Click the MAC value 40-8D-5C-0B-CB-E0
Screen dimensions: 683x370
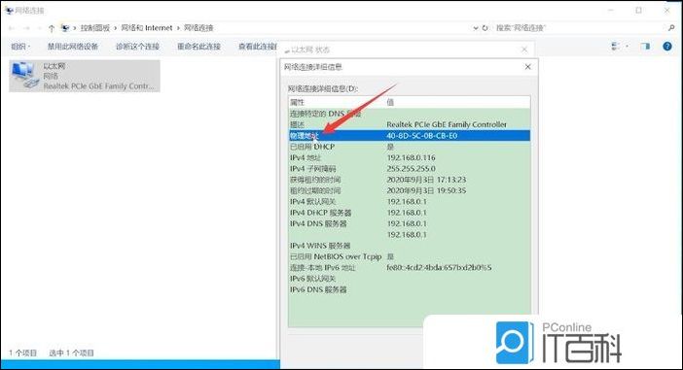click(421, 136)
